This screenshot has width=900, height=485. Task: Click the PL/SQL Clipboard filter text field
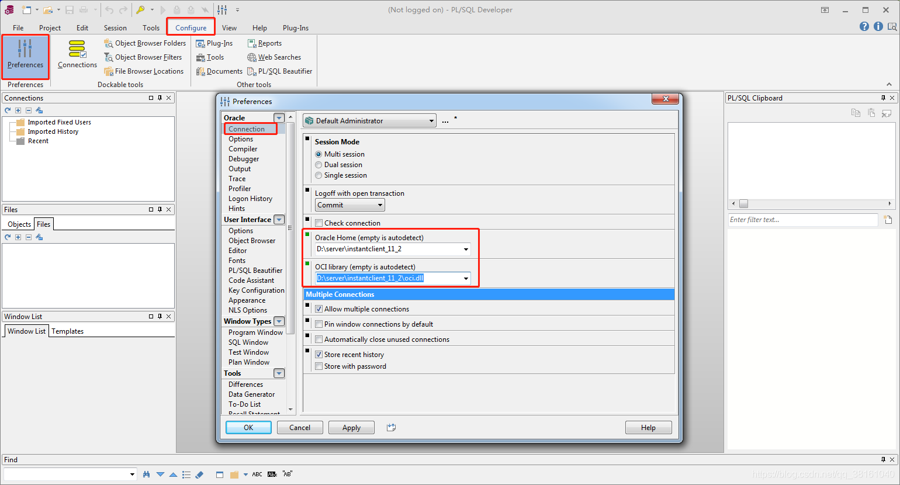coord(802,220)
